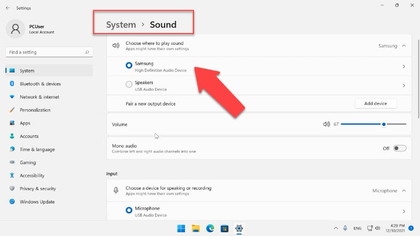The image size is (420, 236).
Task: Click the microphone tray icon
Action: tap(345, 228)
